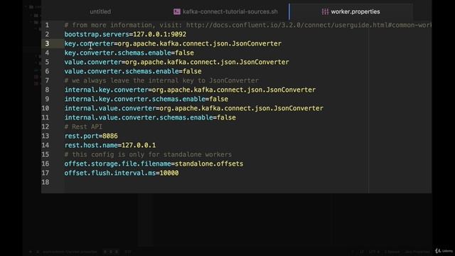The height and width of the screenshot is (256, 455).
Task: Open the kafka-connect-tutorial-sources.sh tab
Action: 230,11
